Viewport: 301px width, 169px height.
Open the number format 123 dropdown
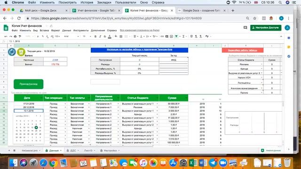coord(57,37)
